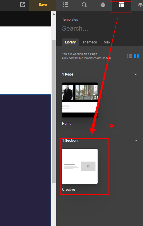Open the stacked layers icon
143x226 pixels.
pos(140,5)
